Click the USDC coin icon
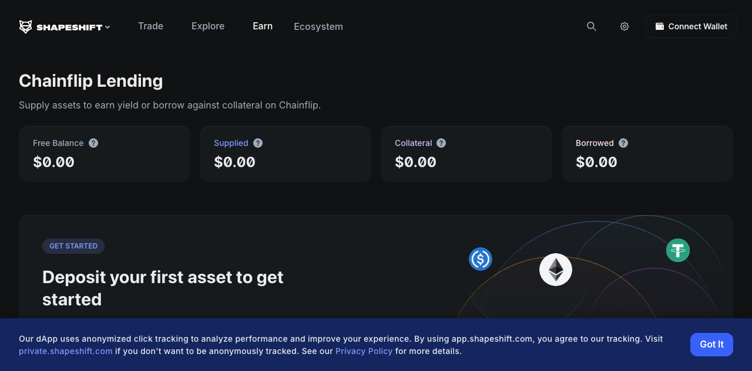This screenshot has width=752, height=371. [x=481, y=259]
